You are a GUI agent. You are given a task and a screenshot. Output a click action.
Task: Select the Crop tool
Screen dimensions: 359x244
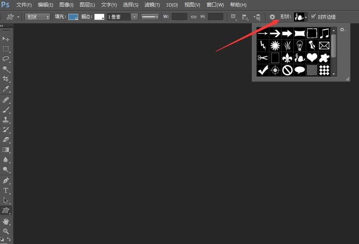[x=6, y=78]
